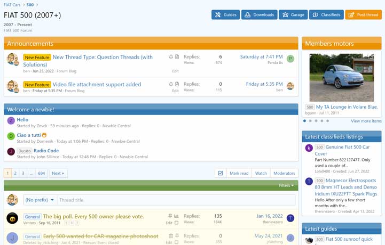Open theninezero's blue T avatar on big poll
This screenshot has width=385, height=245.
290,218
